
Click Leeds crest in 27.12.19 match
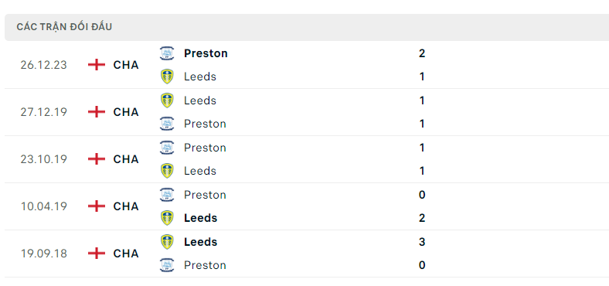click(167, 100)
